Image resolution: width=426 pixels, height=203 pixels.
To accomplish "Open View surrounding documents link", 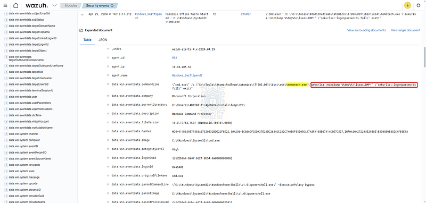I will 366,30.
